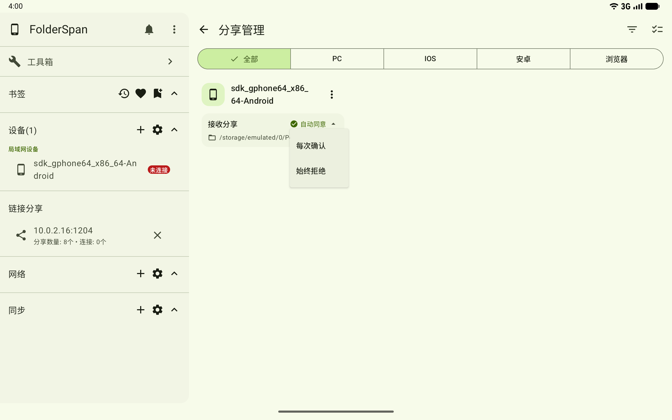Viewport: 672px width, 420px height.
Task: Open the 工具箱 toolbox row
Action: click(94, 61)
